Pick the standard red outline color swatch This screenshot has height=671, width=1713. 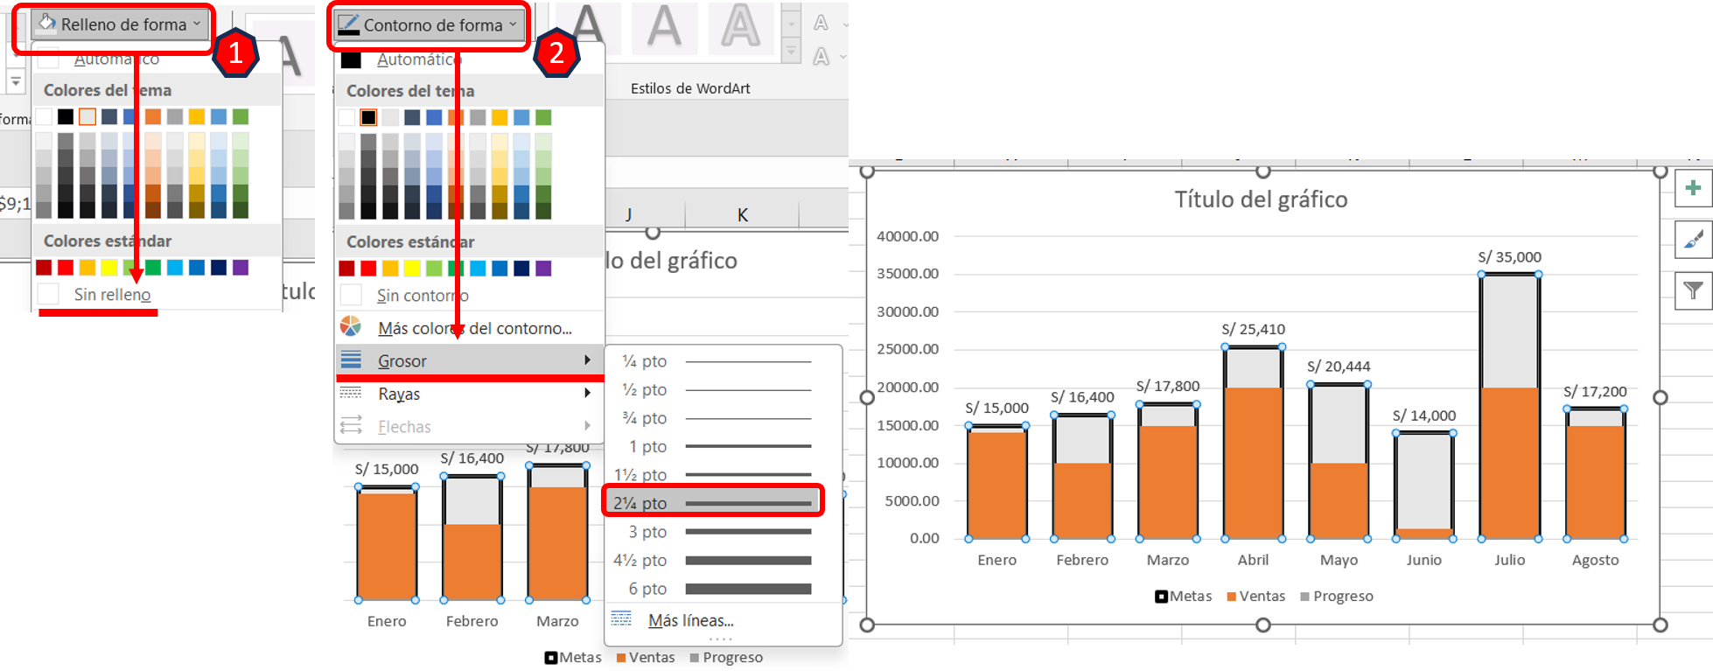tap(368, 269)
